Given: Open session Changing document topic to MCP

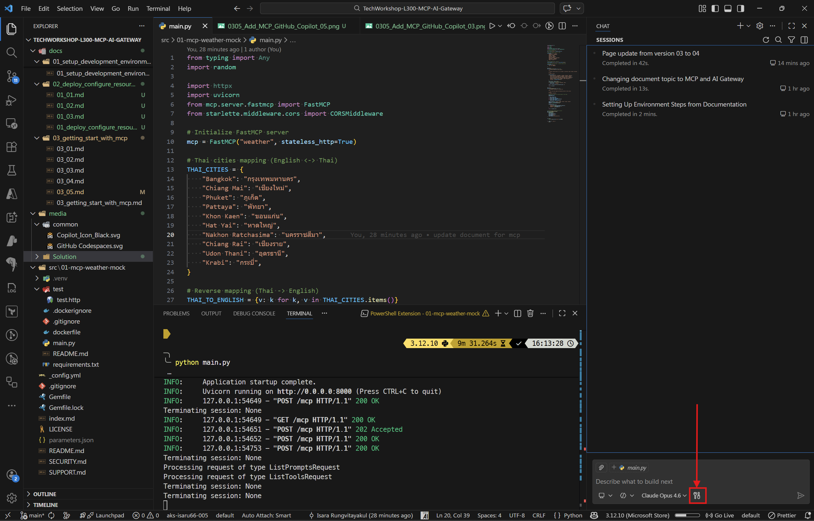Looking at the screenshot, I should coord(700,84).
